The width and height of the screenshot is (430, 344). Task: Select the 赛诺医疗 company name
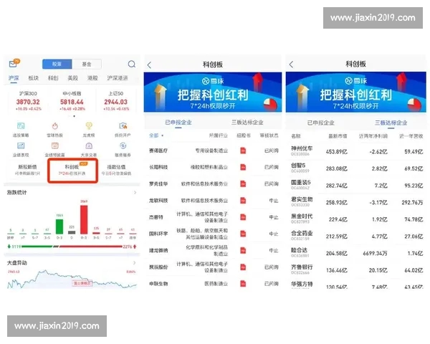click(158, 150)
